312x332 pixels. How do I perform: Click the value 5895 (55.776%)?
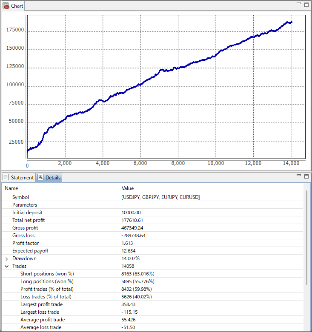tap(138, 281)
